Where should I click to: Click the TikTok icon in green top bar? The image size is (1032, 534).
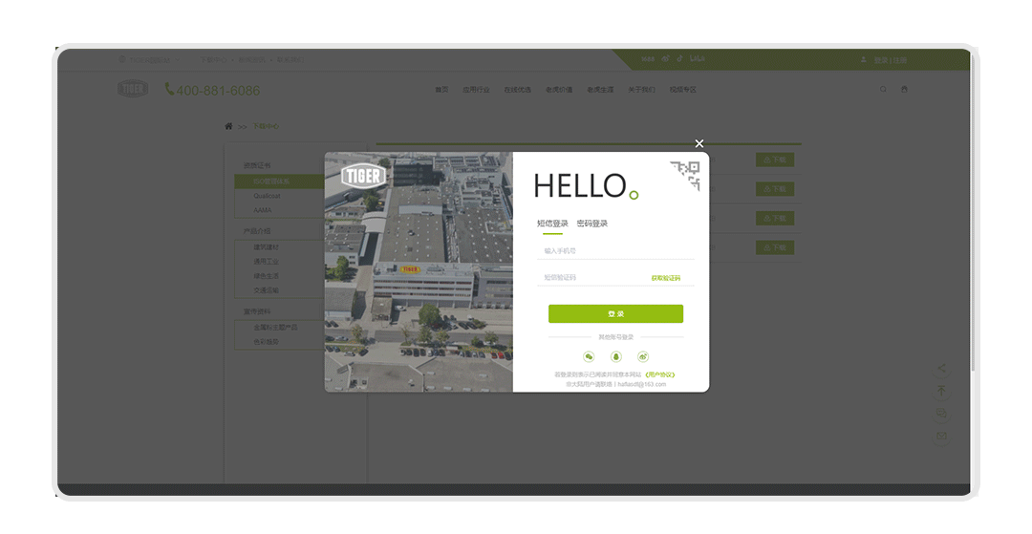pyautogui.click(x=680, y=58)
